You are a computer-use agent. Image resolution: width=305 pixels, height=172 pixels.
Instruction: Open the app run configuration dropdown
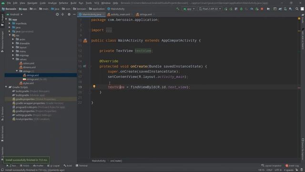click(x=189, y=9)
